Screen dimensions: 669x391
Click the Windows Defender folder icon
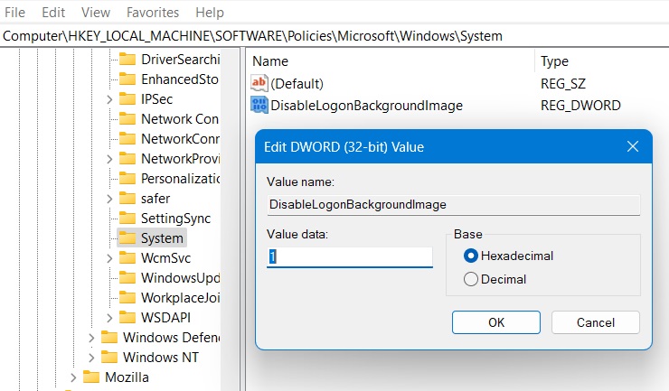pyautogui.click(x=109, y=338)
